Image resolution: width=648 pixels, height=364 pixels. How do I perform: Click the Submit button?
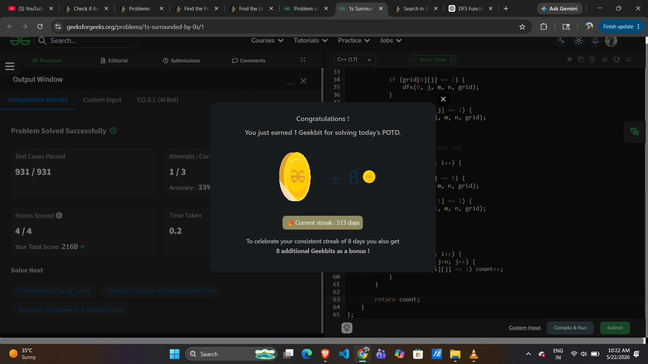click(615, 327)
